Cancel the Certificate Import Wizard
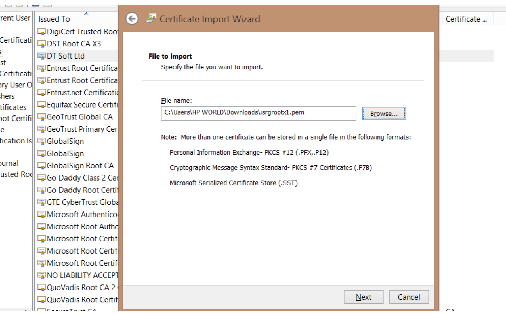Image resolution: width=506 pixels, height=315 pixels. 408,297
